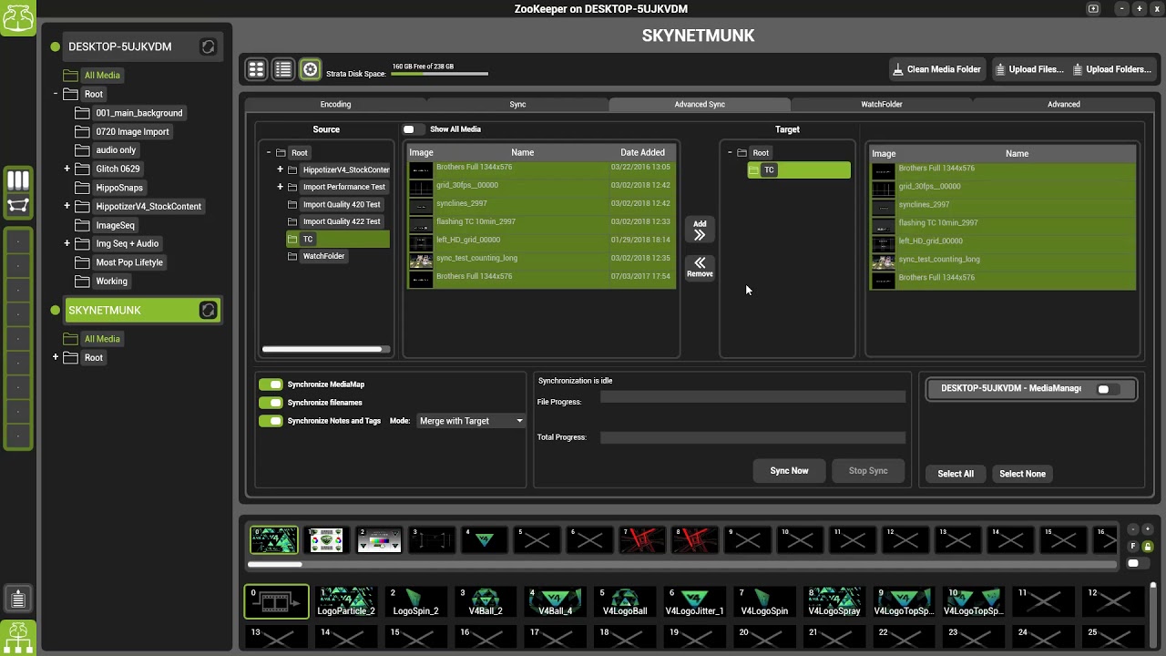Click the SKYNETMUNK green status dot
The height and width of the screenshot is (656, 1166).
click(56, 311)
